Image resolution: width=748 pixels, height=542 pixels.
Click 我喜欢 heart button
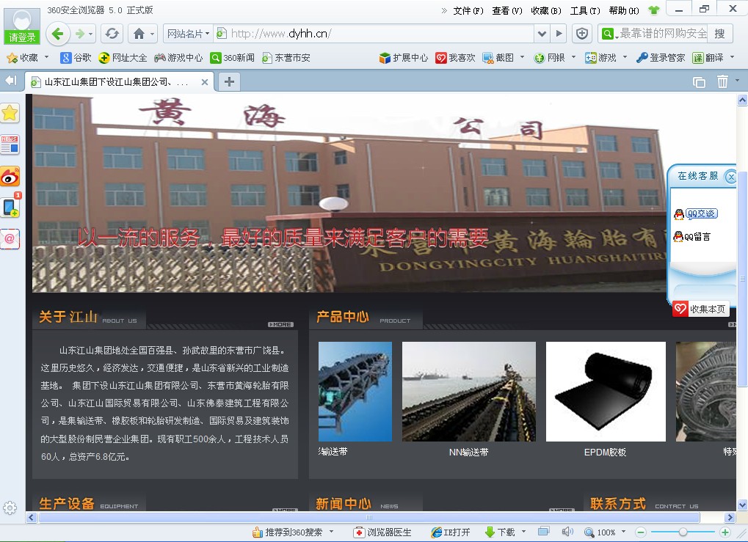point(455,58)
